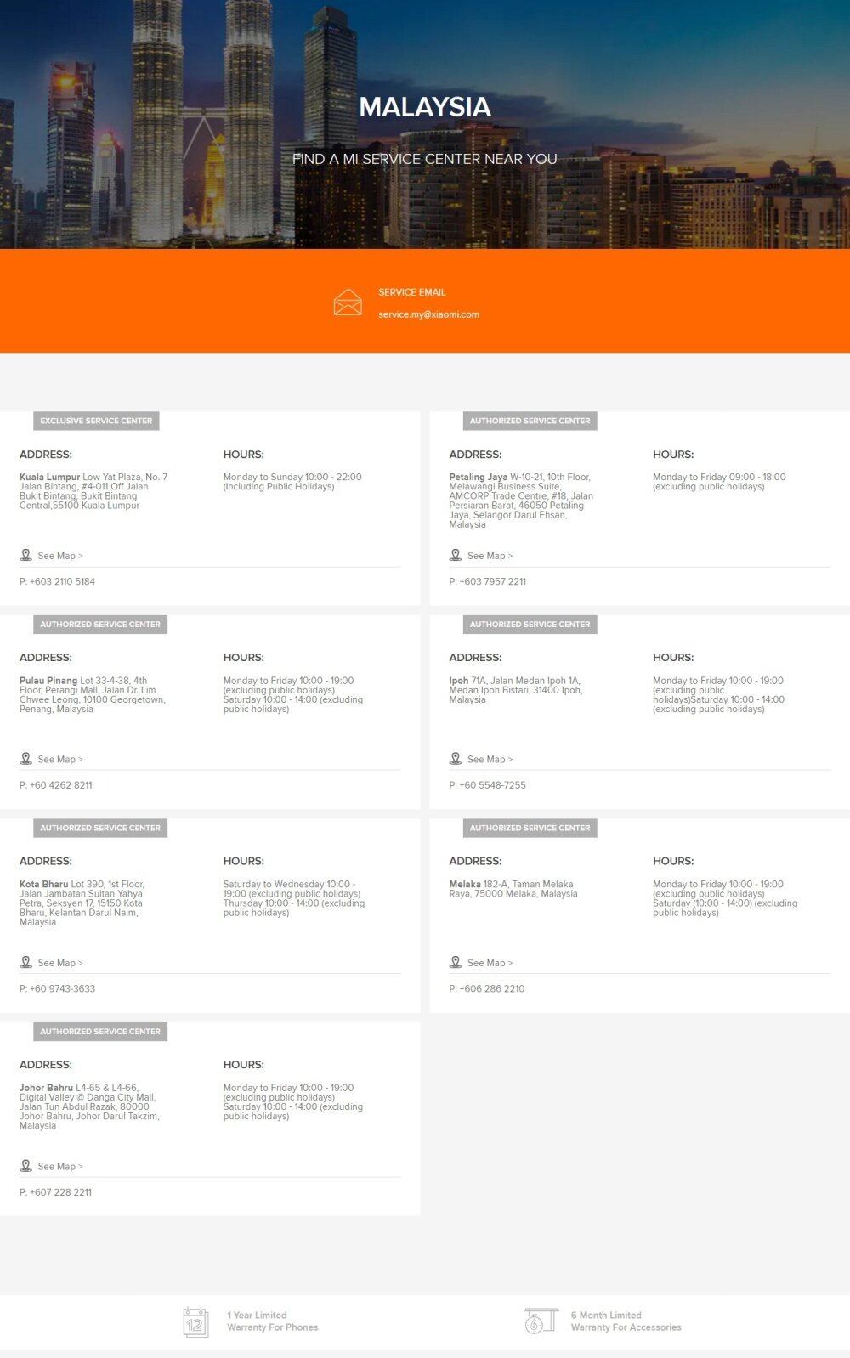The width and height of the screenshot is (850, 1358).
Task: Click the map pin icon for Petaling Jaya
Action: (x=456, y=555)
